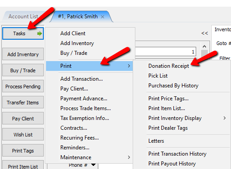Click the Print Item List sidebar button
231x169 pixels.
(x=23, y=165)
